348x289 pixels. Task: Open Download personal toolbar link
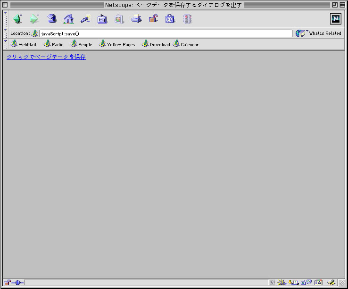click(x=156, y=44)
